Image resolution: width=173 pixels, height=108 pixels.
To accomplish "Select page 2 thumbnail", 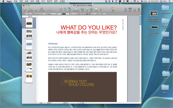I will 29,34.
